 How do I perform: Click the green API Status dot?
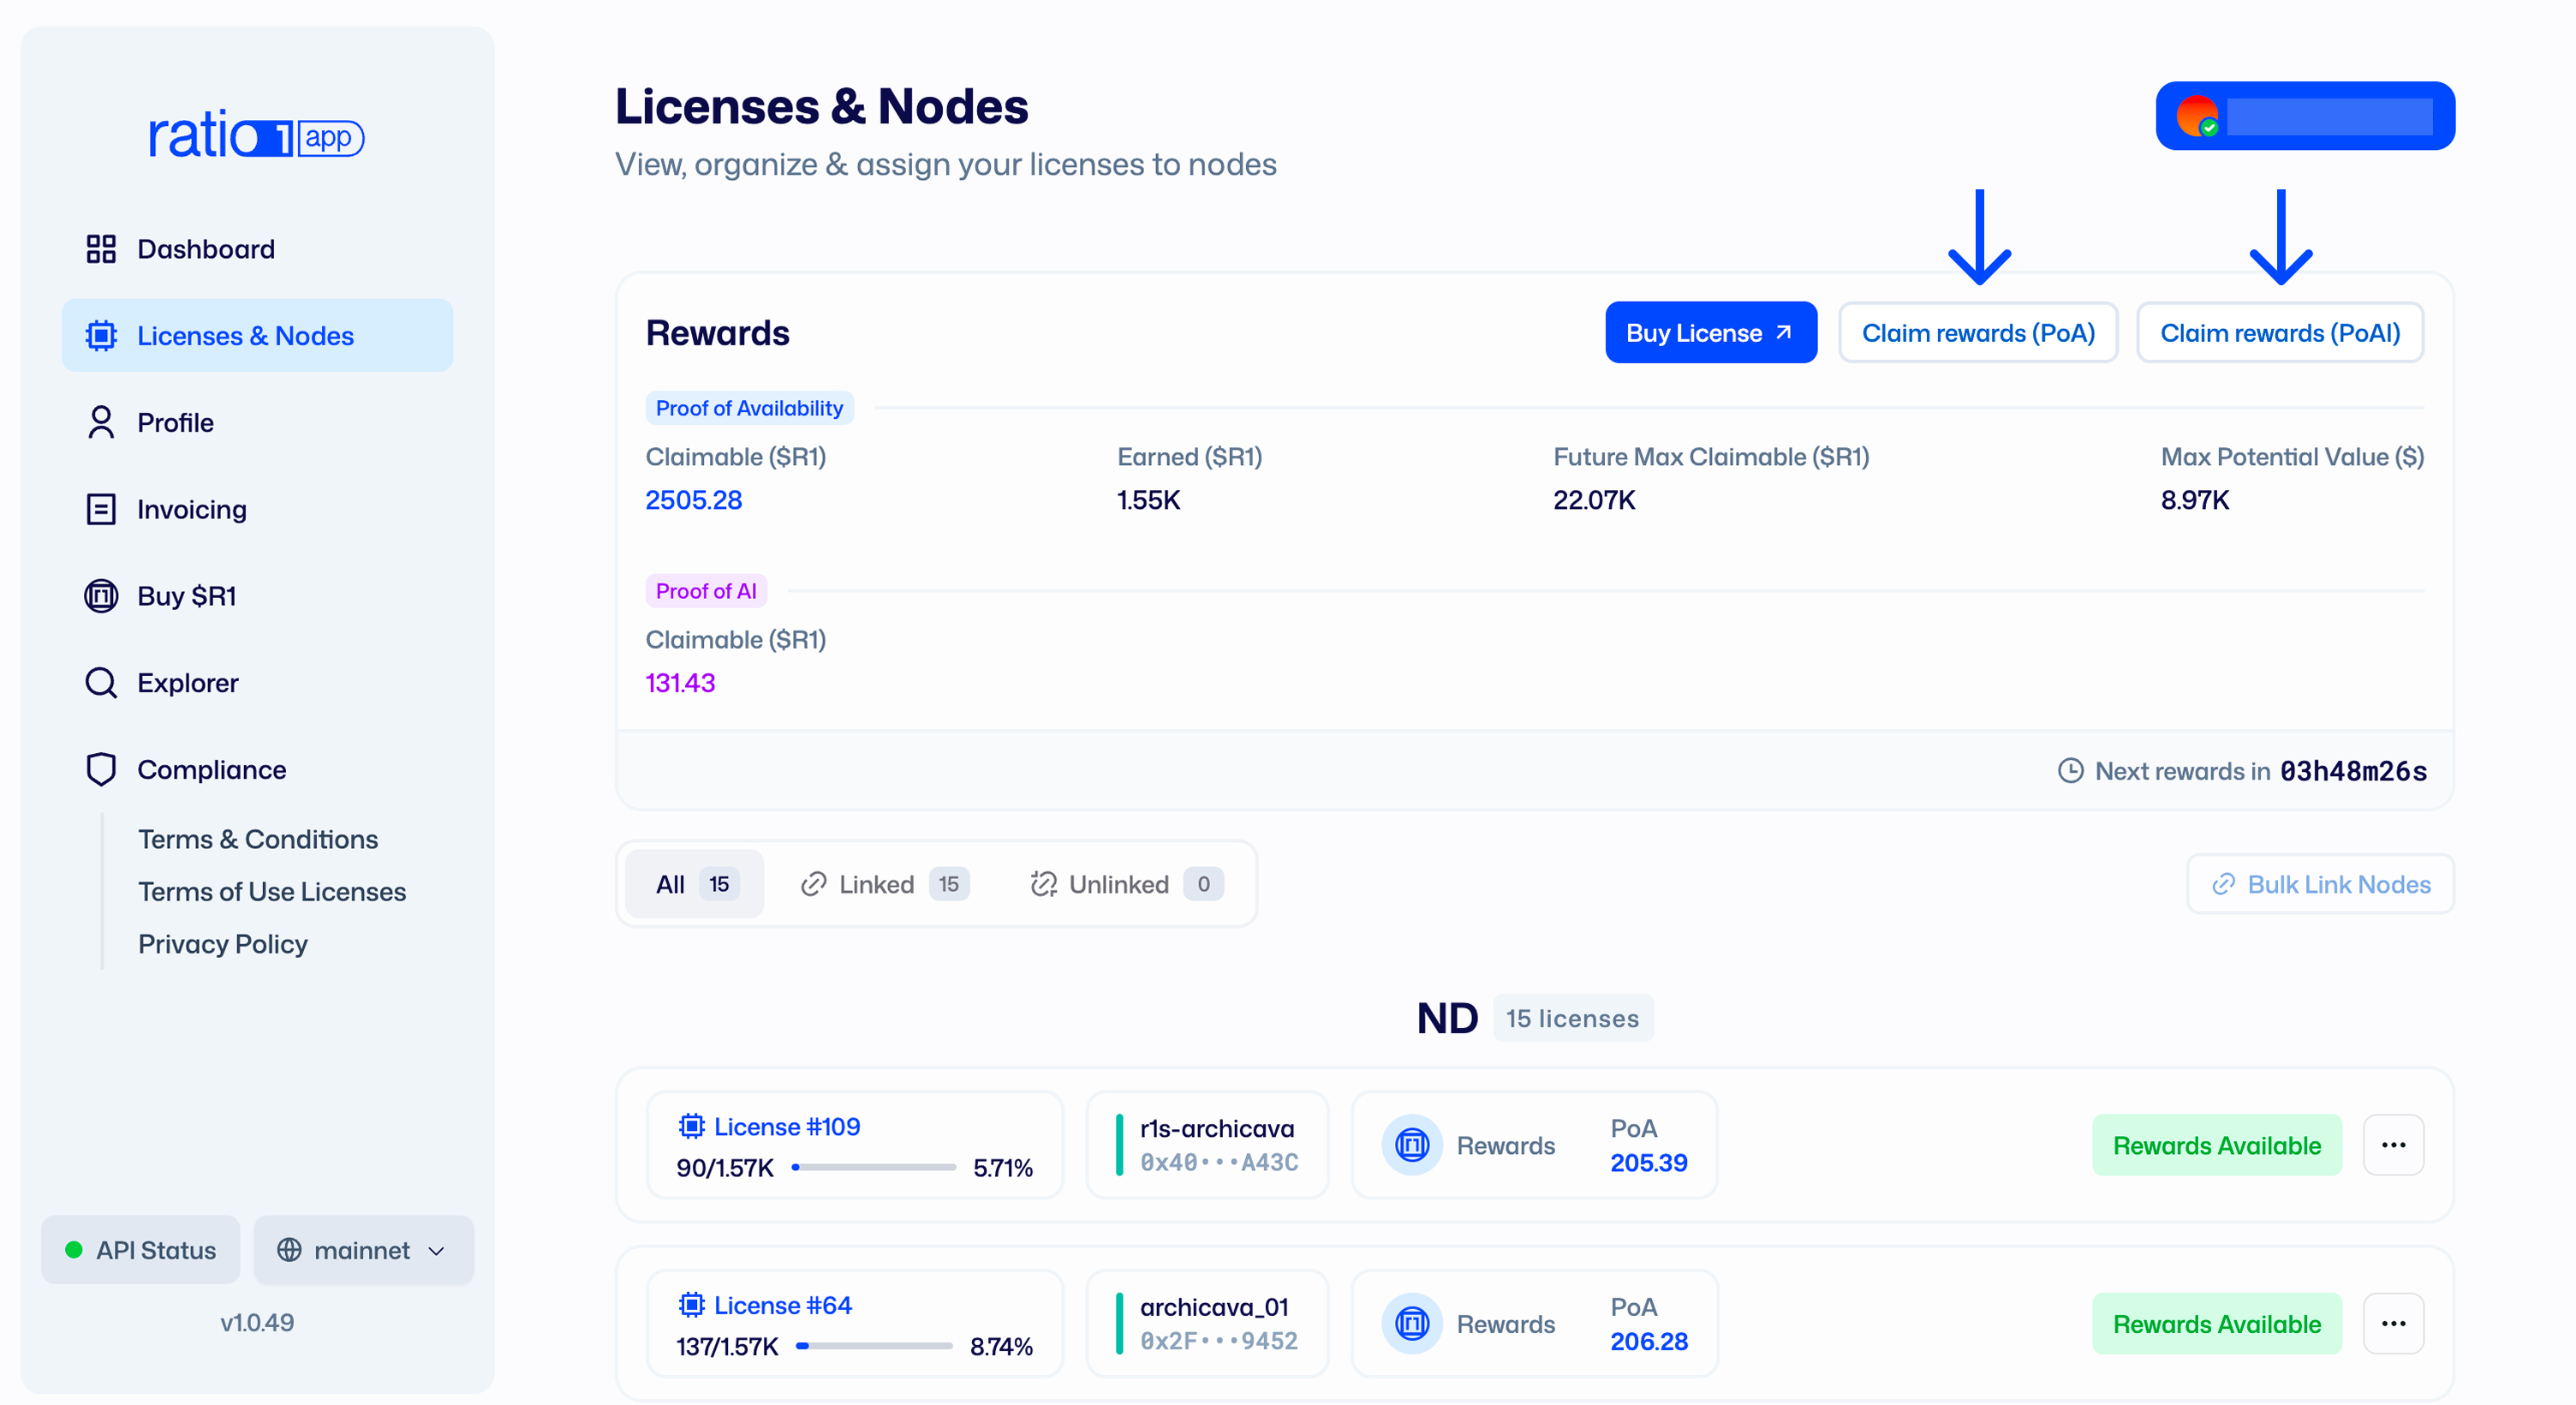pos(73,1250)
